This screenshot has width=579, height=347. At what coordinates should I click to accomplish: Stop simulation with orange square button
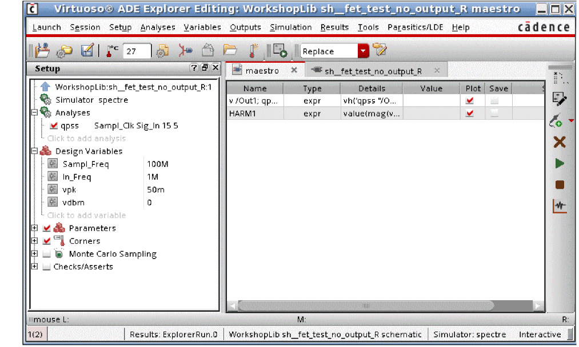[x=560, y=185]
